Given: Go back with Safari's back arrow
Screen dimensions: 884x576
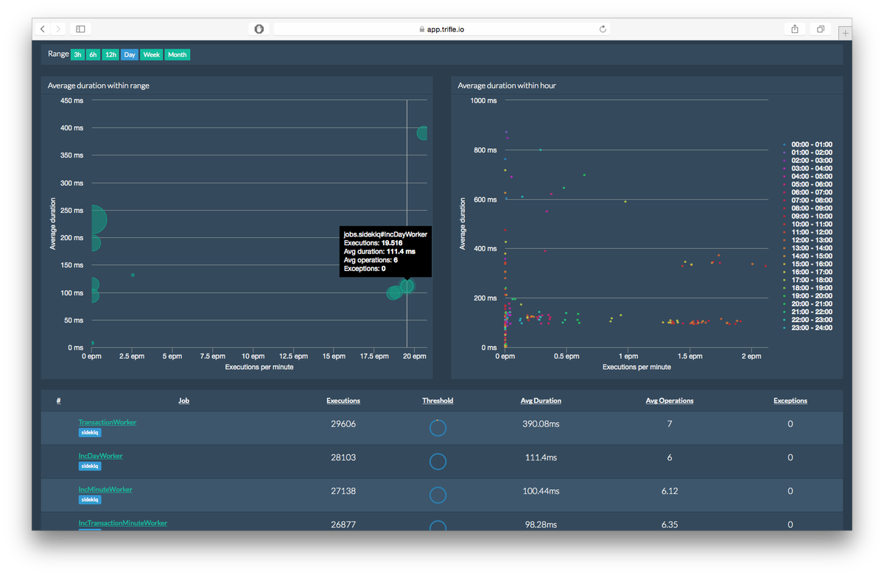Looking at the screenshot, I should click(42, 29).
